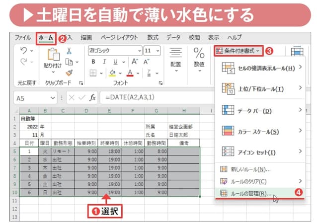
Task: Open the 数値 percent number group
Action: (x=199, y=60)
